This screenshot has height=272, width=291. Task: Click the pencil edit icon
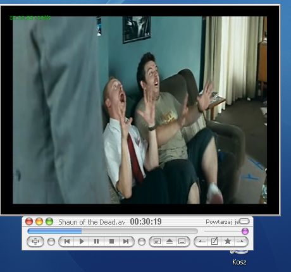coord(214,242)
